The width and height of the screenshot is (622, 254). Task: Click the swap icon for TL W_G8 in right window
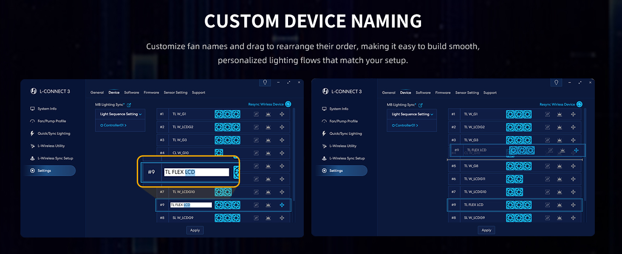pos(548,166)
